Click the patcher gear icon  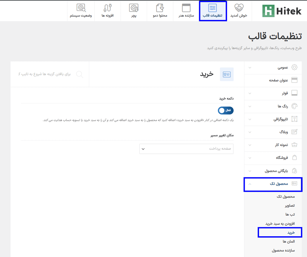pos(134,8)
